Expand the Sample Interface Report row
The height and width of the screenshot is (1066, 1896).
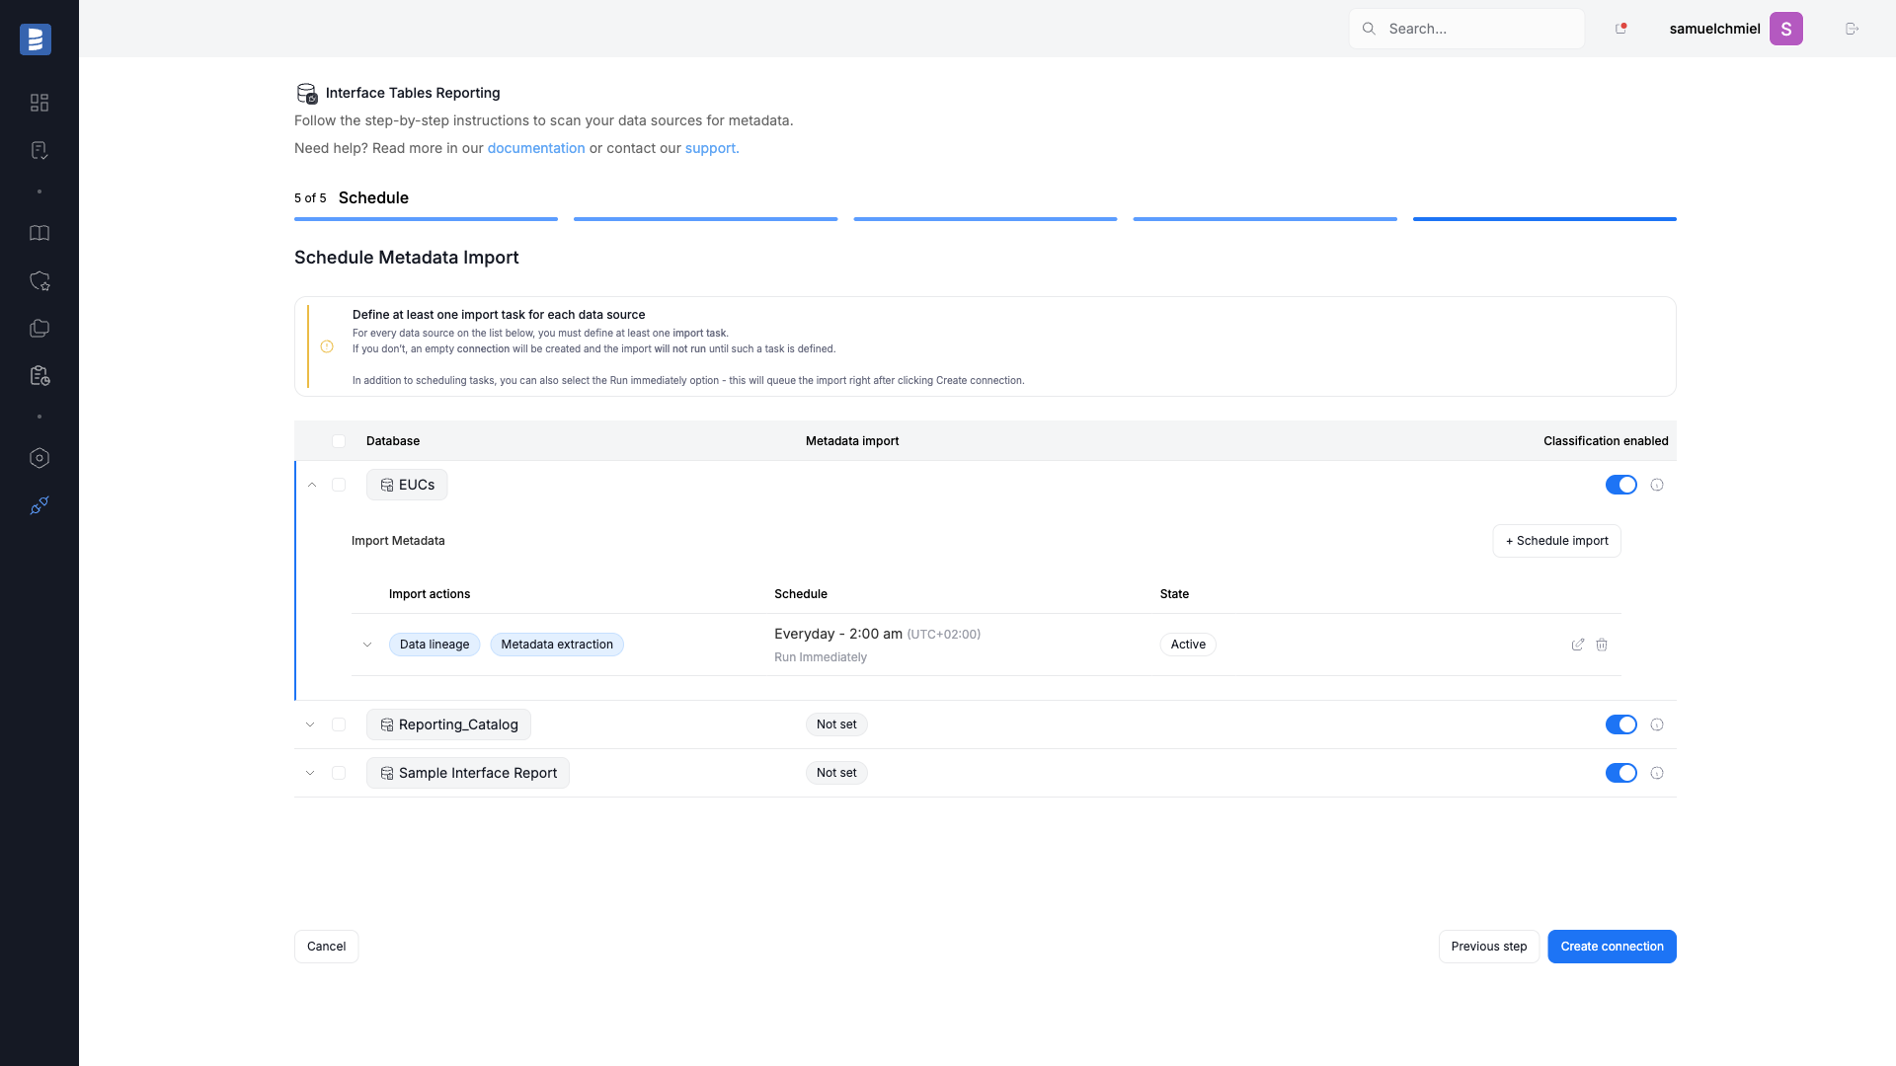coord(310,773)
